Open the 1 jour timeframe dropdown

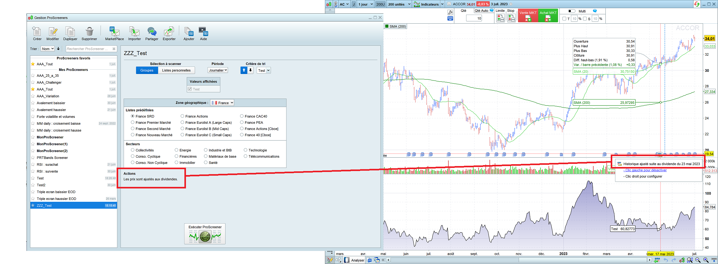tap(365, 4)
